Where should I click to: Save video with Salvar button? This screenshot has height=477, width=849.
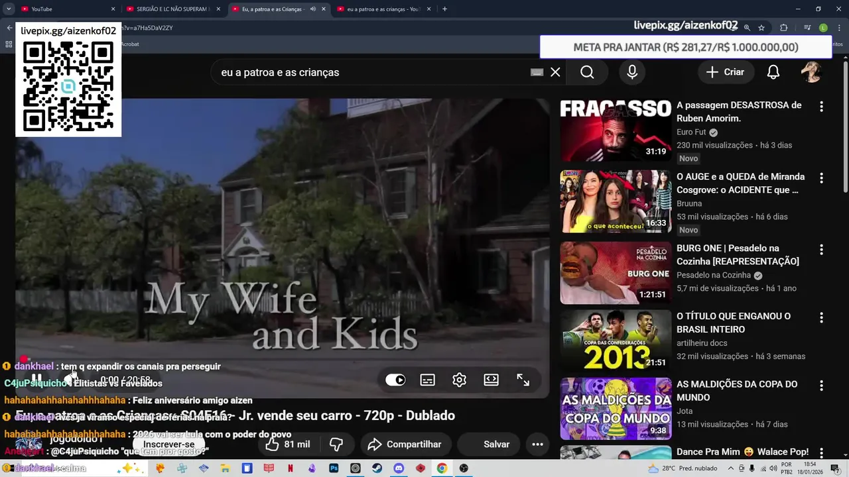click(x=488, y=444)
